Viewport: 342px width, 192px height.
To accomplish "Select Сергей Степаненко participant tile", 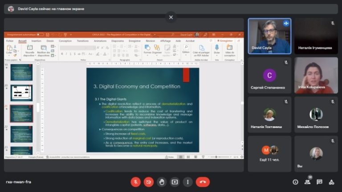I will coord(269,75).
